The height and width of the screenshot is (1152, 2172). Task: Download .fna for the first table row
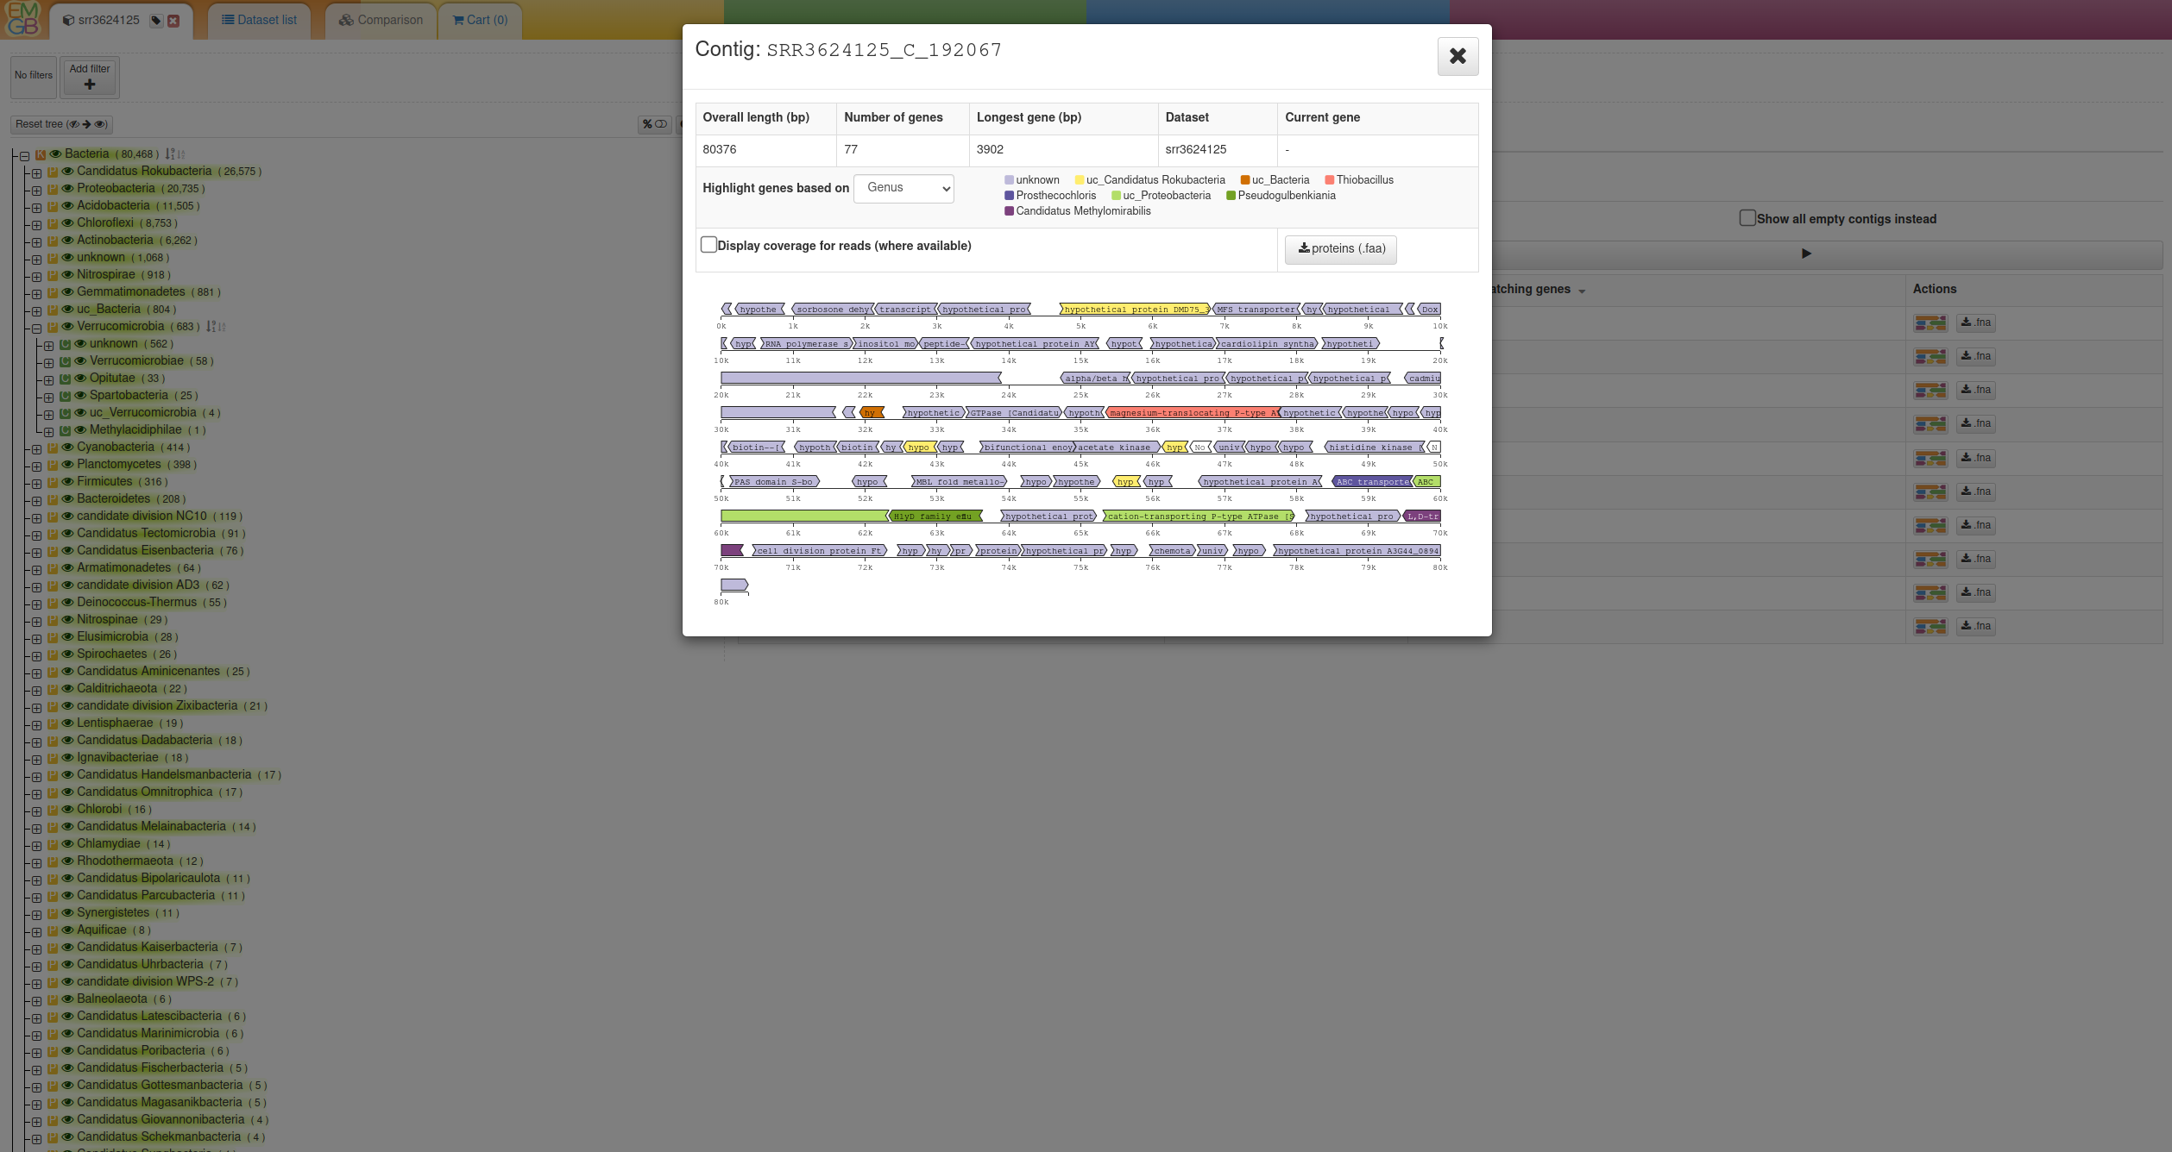[1975, 322]
